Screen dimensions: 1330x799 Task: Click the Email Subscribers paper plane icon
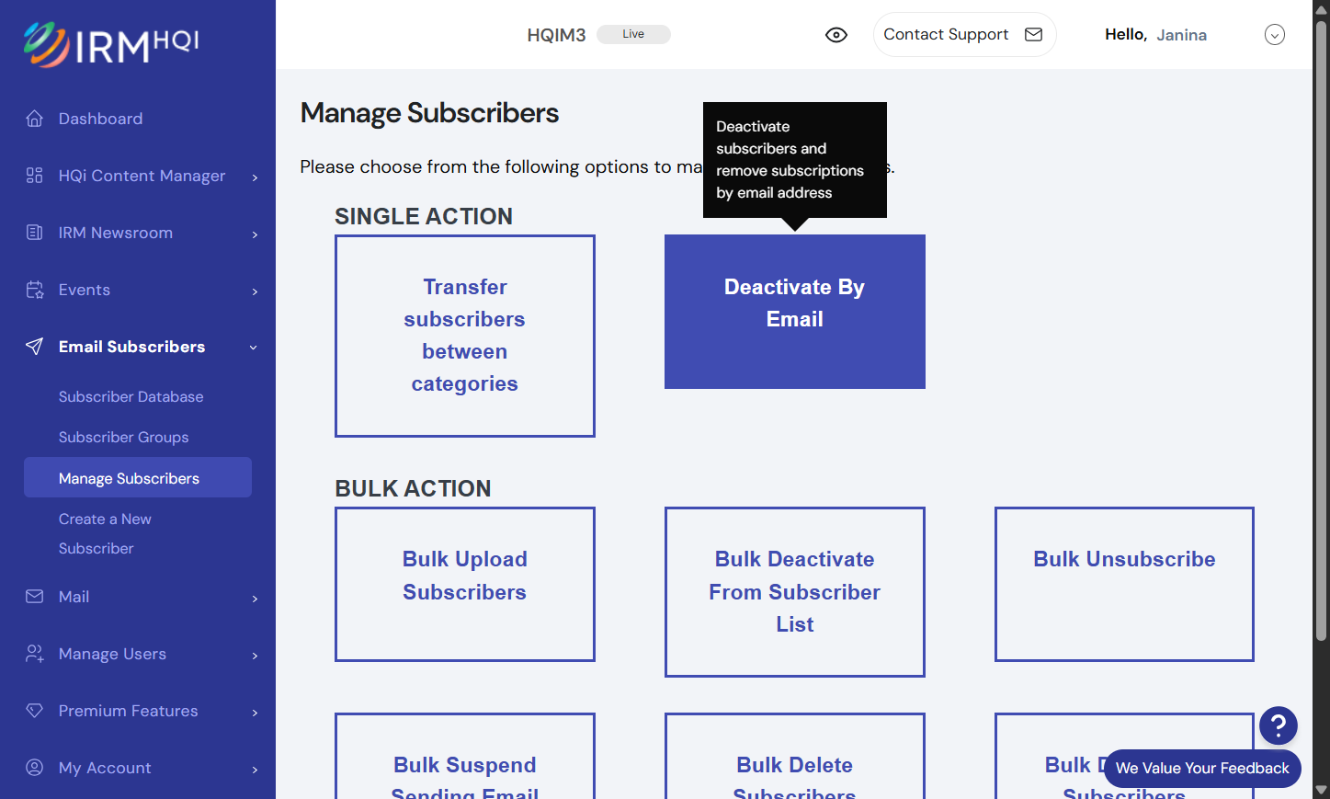click(35, 347)
